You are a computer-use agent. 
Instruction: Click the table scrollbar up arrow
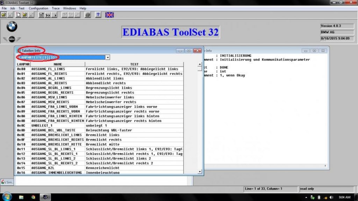pos(200,64)
